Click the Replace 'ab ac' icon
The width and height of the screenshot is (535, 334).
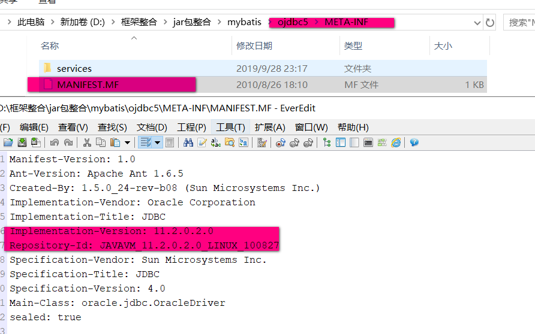click(216, 142)
